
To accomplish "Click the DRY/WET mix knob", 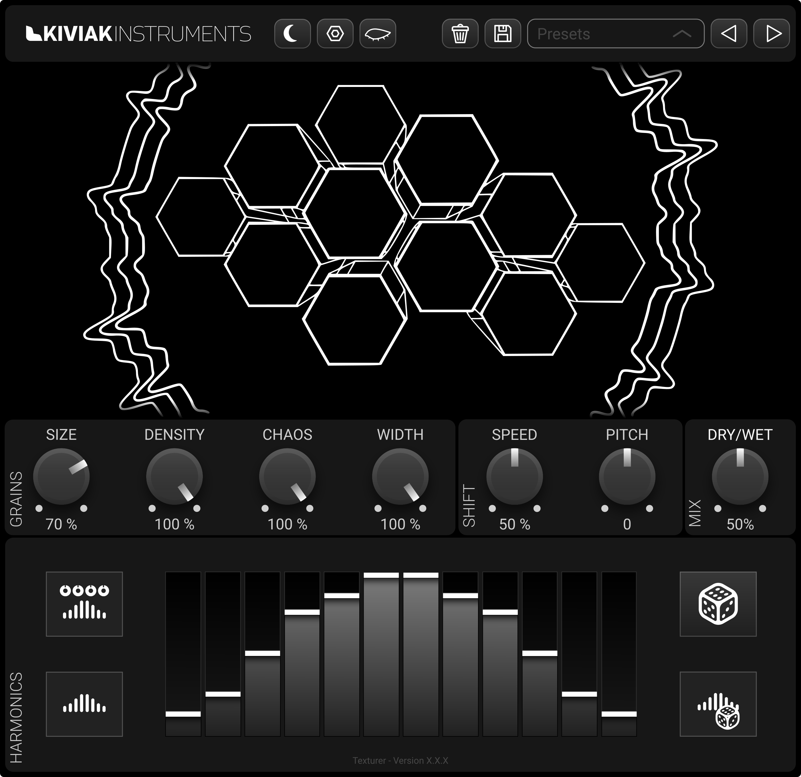I will [740, 476].
